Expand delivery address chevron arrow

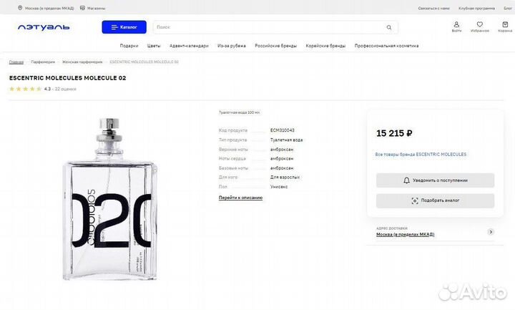491,232
